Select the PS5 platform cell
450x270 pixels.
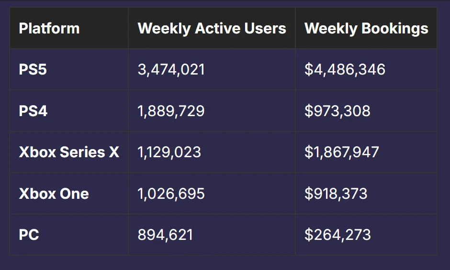pyautogui.click(x=33, y=69)
